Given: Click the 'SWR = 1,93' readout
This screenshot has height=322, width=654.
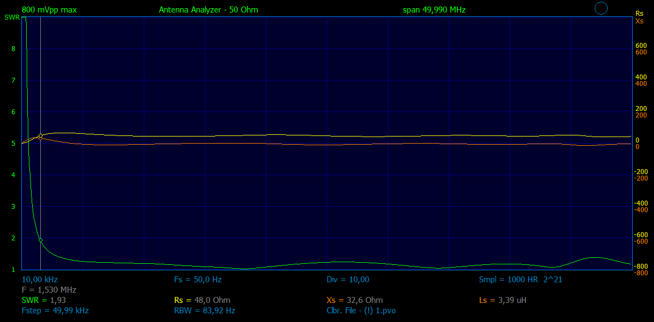Looking at the screenshot, I should (44, 300).
